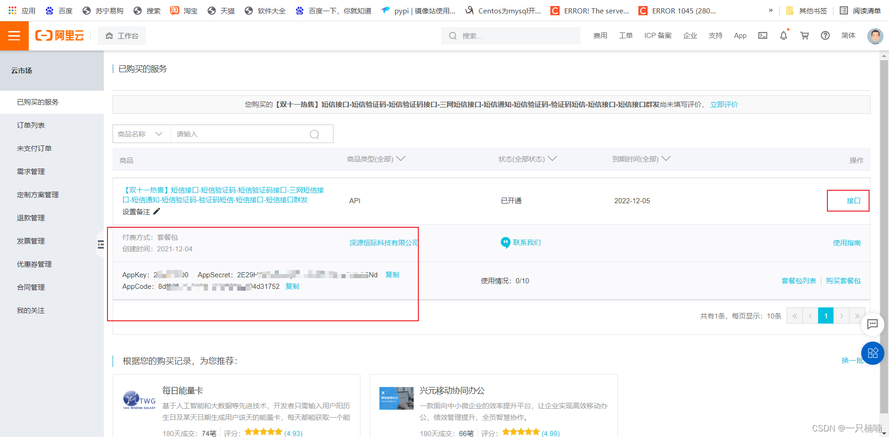Open the 使用指南 link

coord(847,243)
